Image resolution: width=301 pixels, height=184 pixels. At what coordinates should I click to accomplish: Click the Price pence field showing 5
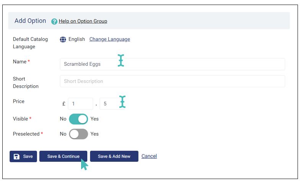coord(111,104)
